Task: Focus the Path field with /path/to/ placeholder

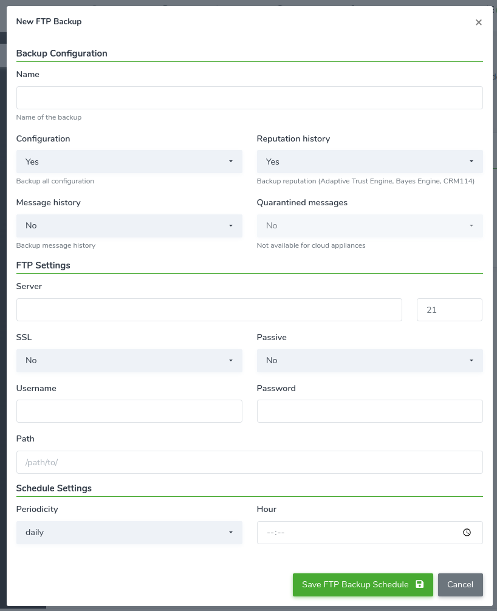Action: click(x=250, y=462)
